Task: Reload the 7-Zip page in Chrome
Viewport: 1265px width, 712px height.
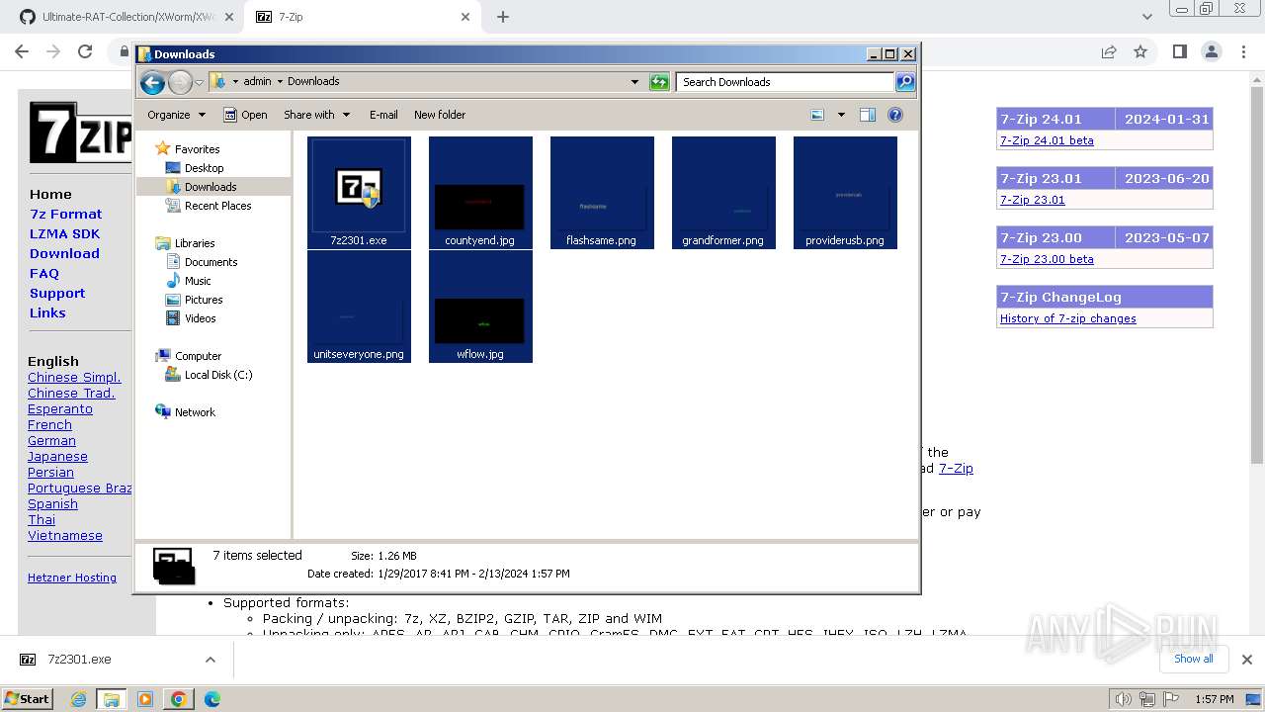Action: click(x=85, y=51)
